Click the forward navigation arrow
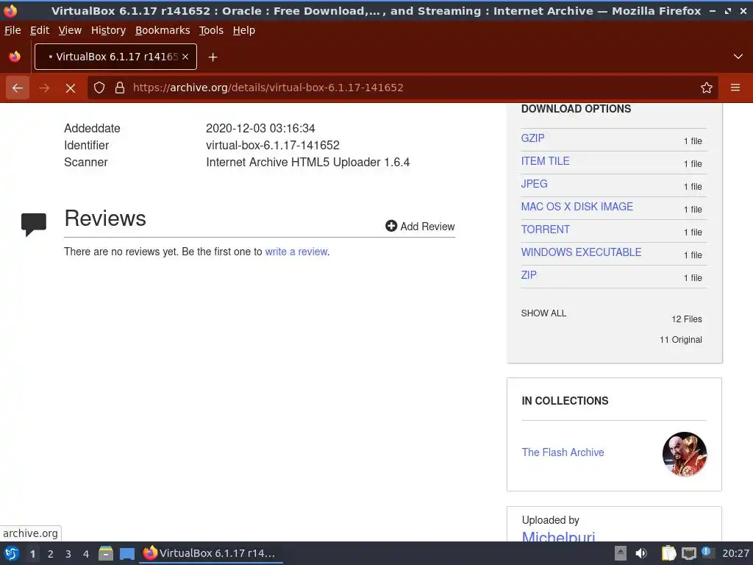Screen dimensions: 753x565 [x=44, y=88]
